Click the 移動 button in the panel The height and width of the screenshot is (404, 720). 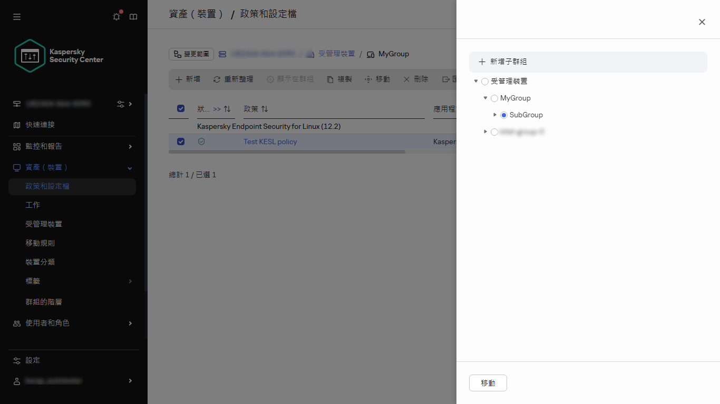pyautogui.click(x=488, y=383)
